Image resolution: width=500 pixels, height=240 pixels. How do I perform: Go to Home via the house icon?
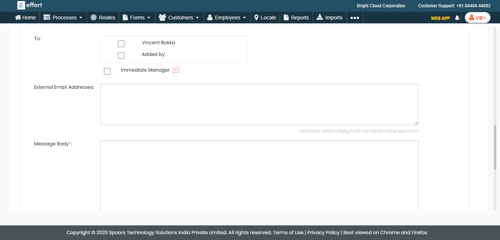[18, 18]
